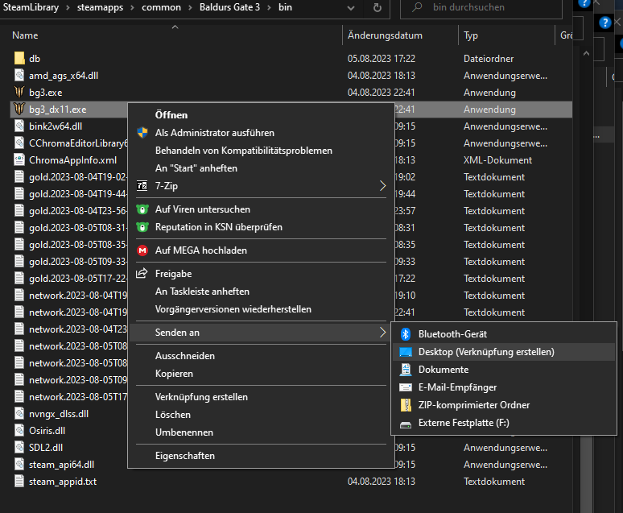623x513 pixels.
Task: Select Desktop (Verknüpfung erstellen) entry
Action: click(486, 352)
